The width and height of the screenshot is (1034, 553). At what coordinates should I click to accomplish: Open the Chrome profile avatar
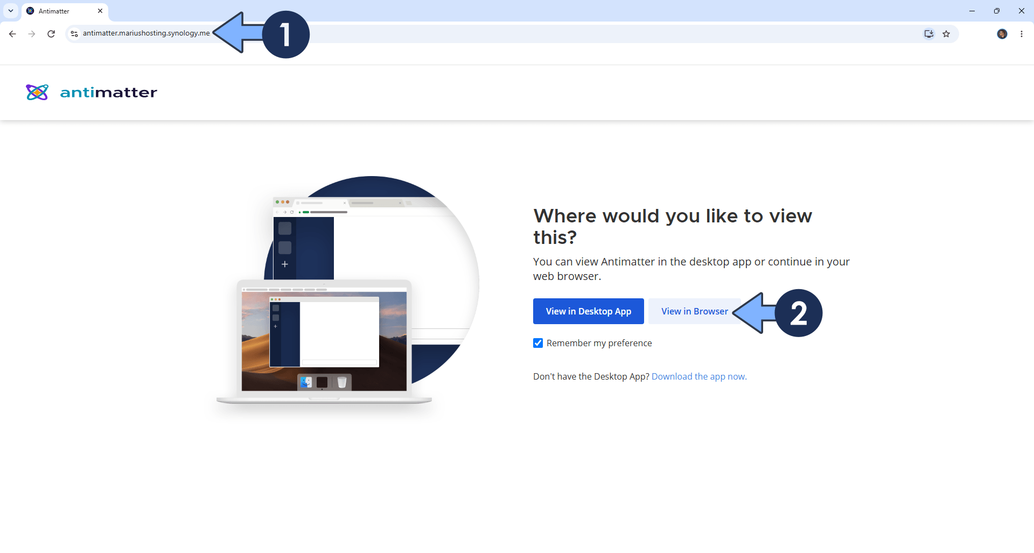pos(1002,34)
